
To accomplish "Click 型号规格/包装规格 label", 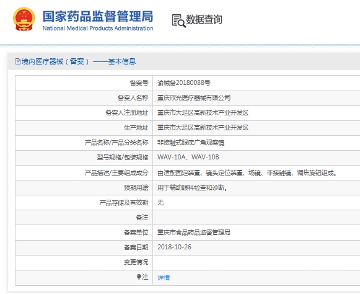I will coord(122,158).
